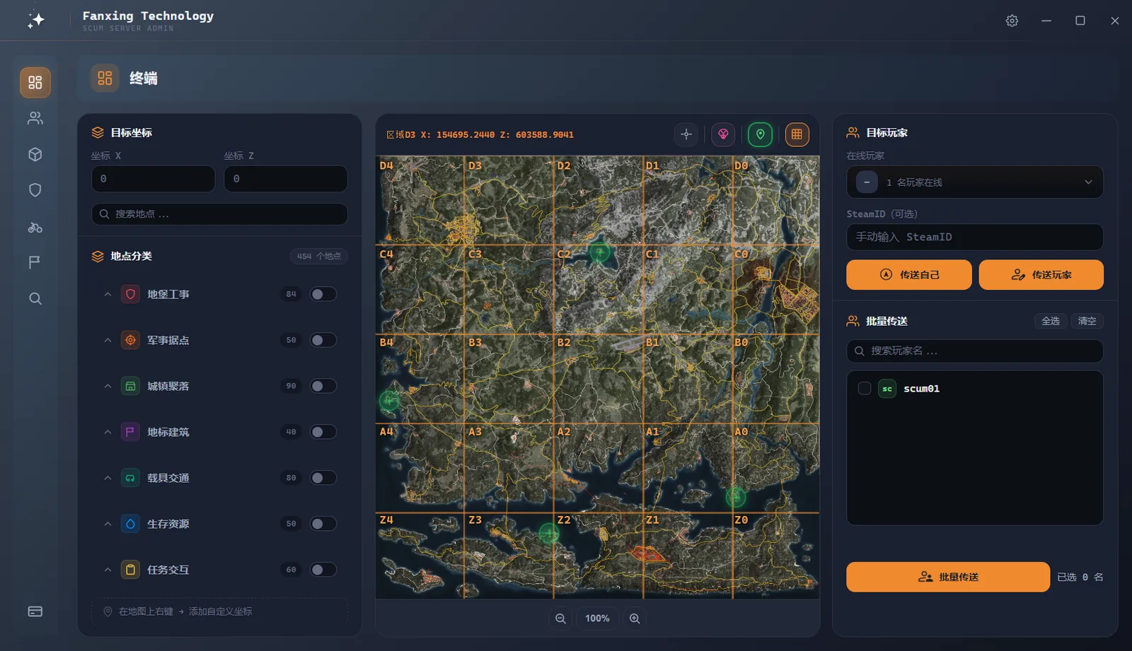Enable the 军事据点 category toggle
The image size is (1132, 651).
(x=323, y=340)
